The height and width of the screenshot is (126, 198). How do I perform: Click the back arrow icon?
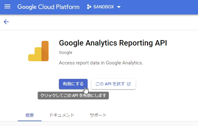6,22
